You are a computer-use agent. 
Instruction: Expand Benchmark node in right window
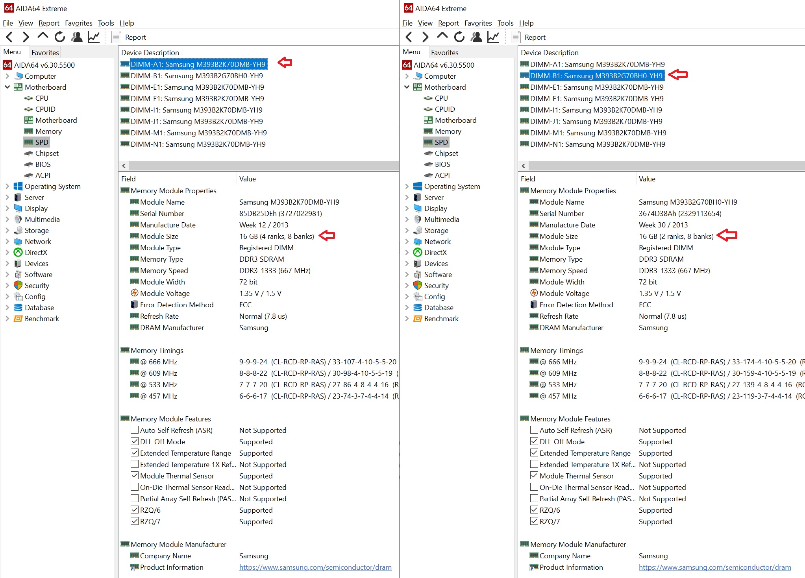pyautogui.click(x=407, y=318)
